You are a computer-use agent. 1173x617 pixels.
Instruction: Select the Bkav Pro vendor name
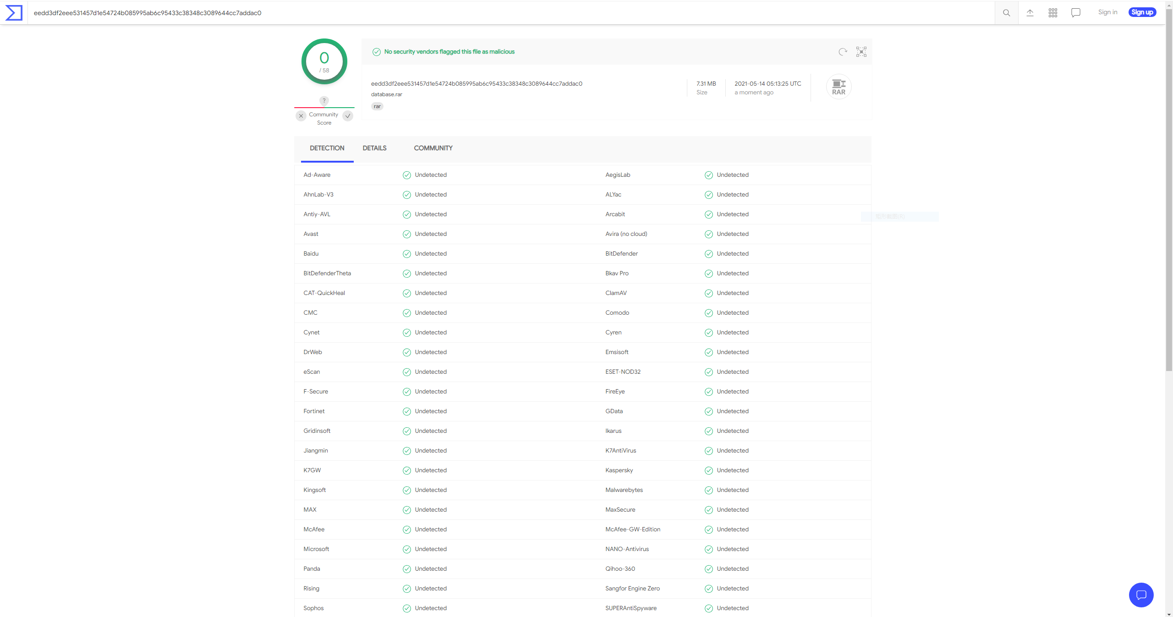pos(617,273)
